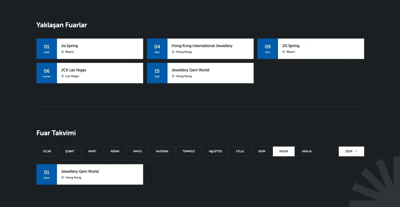Open the 2024 year dropdown
This screenshot has height=207, width=400.
(351, 151)
